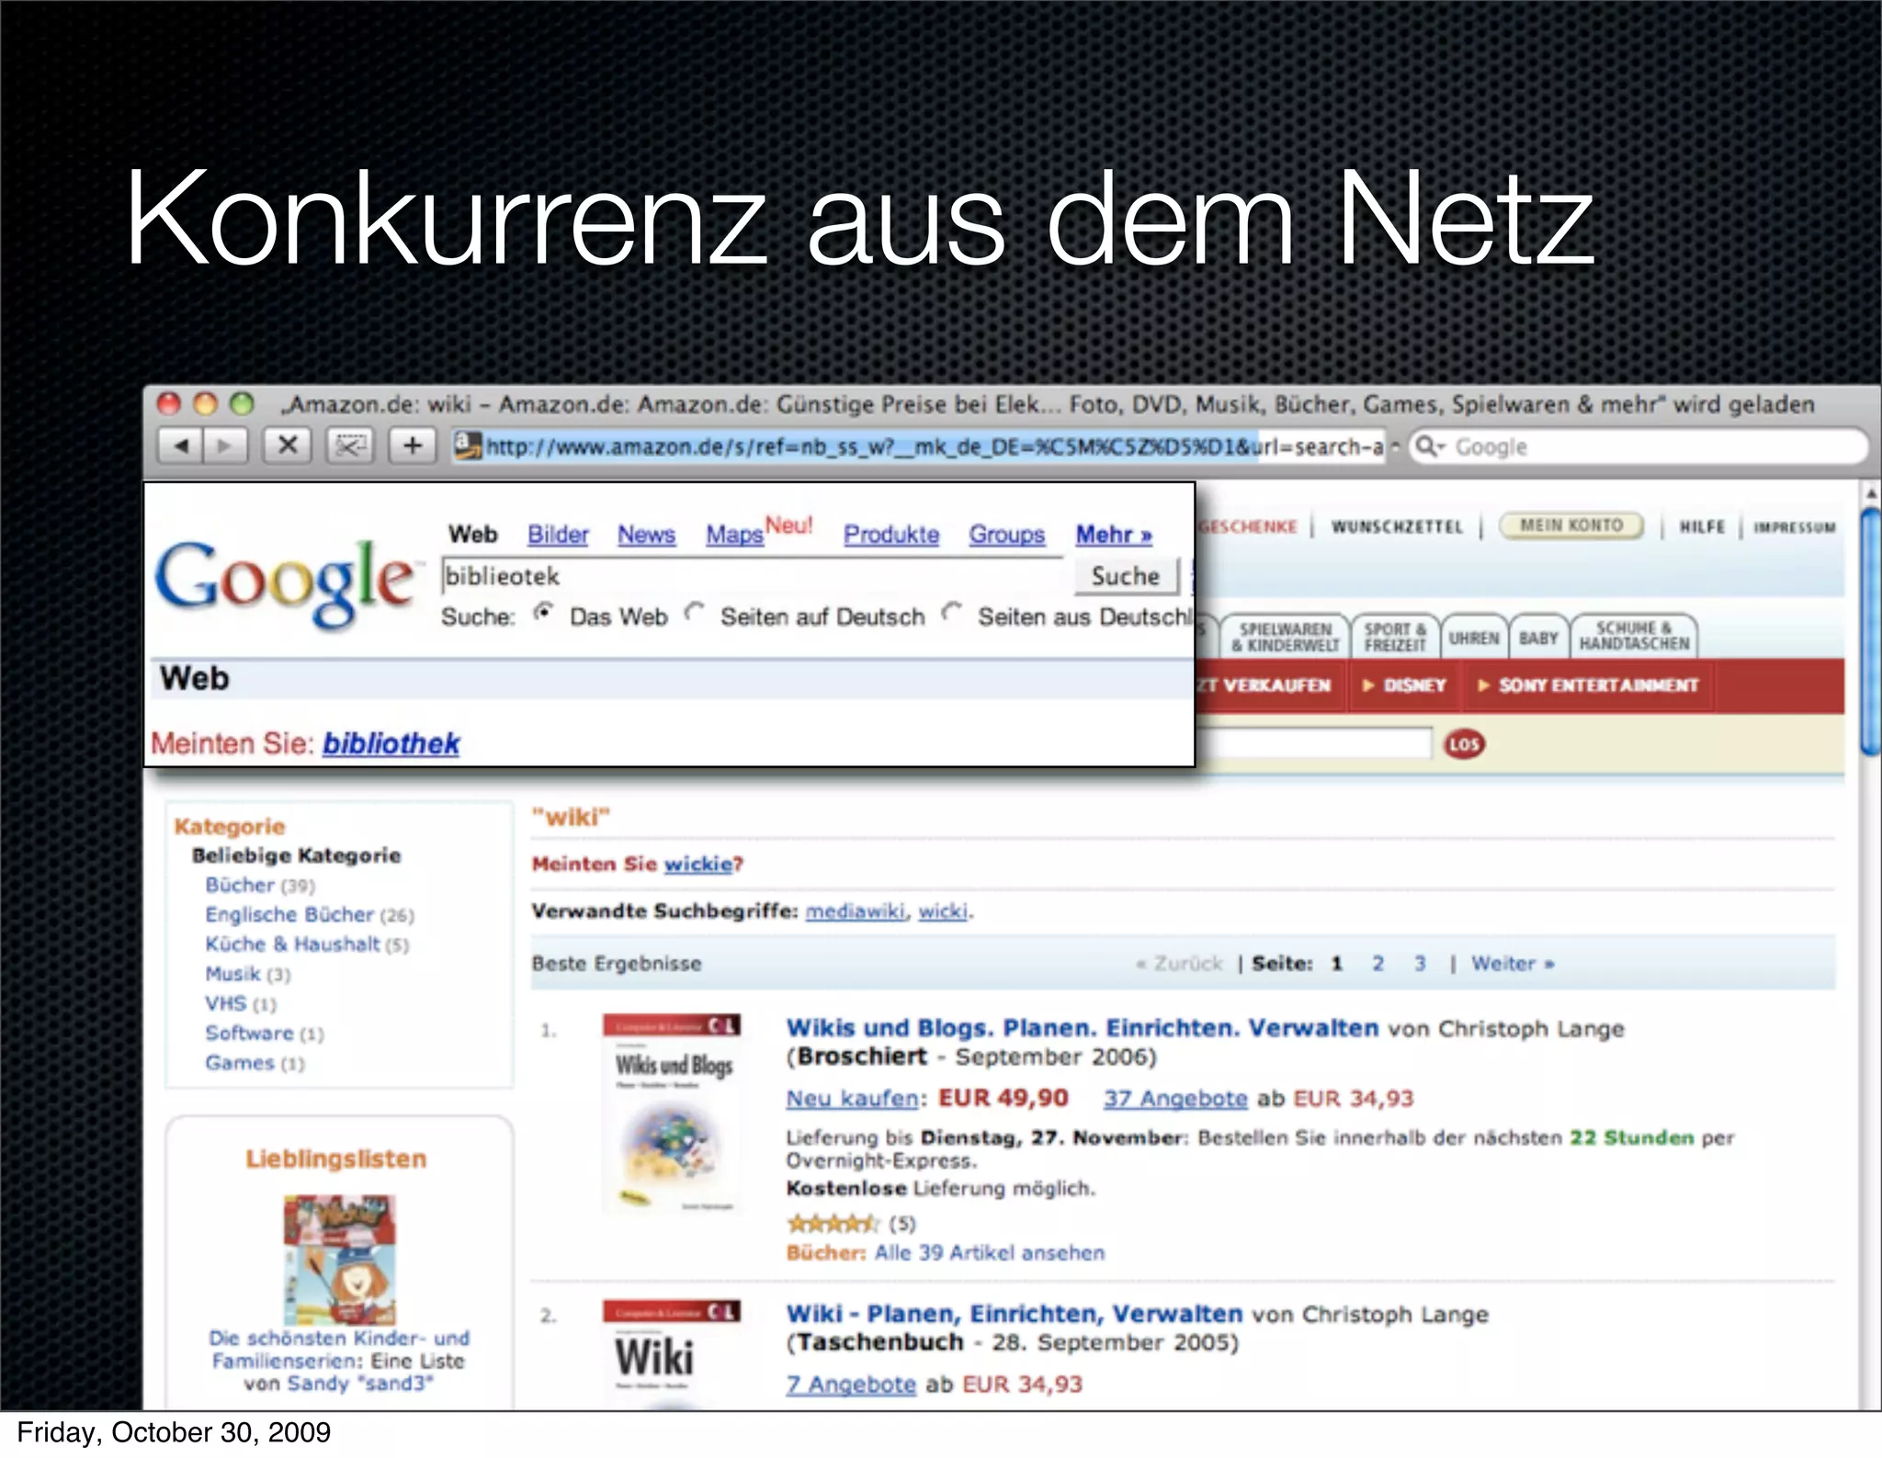Open the Spielwaren & Kinderwelt tab
This screenshot has width=1882, height=1458.
pos(1286,637)
